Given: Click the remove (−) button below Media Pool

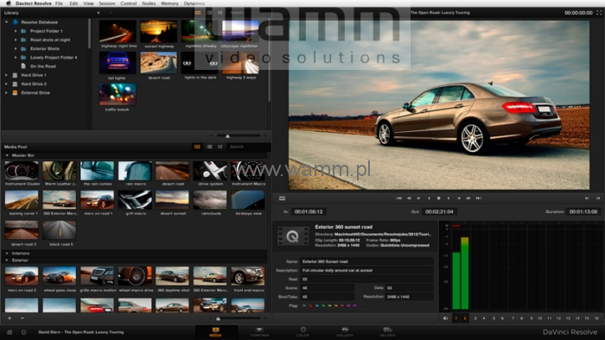Looking at the screenshot, I should (22, 318).
